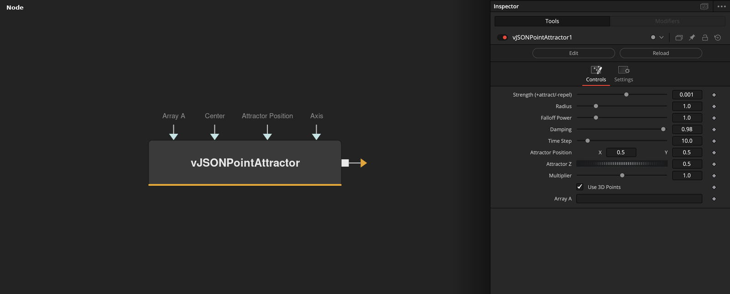
Task: Toggle the red enable switch for vJSONPointAttractor1
Action: click(502, 37)
